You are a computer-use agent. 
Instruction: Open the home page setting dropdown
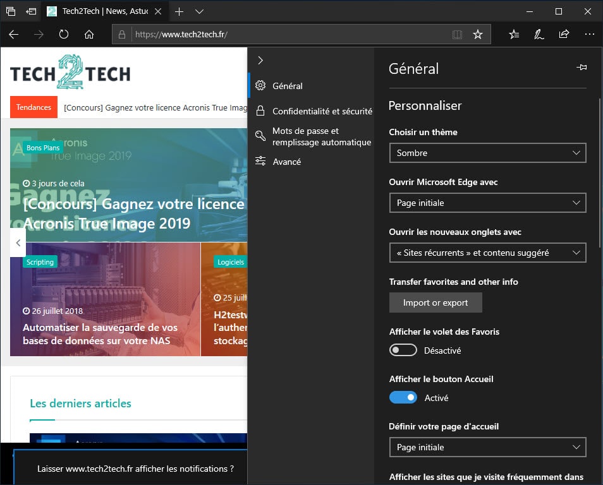[x=487, y=447]
